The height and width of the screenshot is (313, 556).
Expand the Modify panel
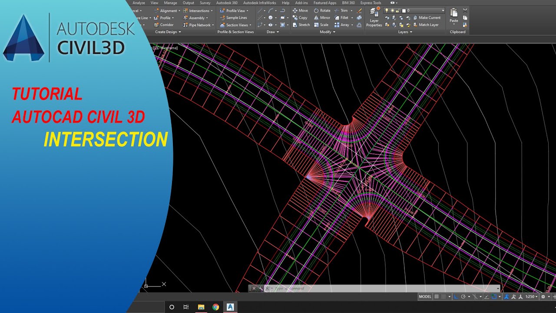coord(328,32)
